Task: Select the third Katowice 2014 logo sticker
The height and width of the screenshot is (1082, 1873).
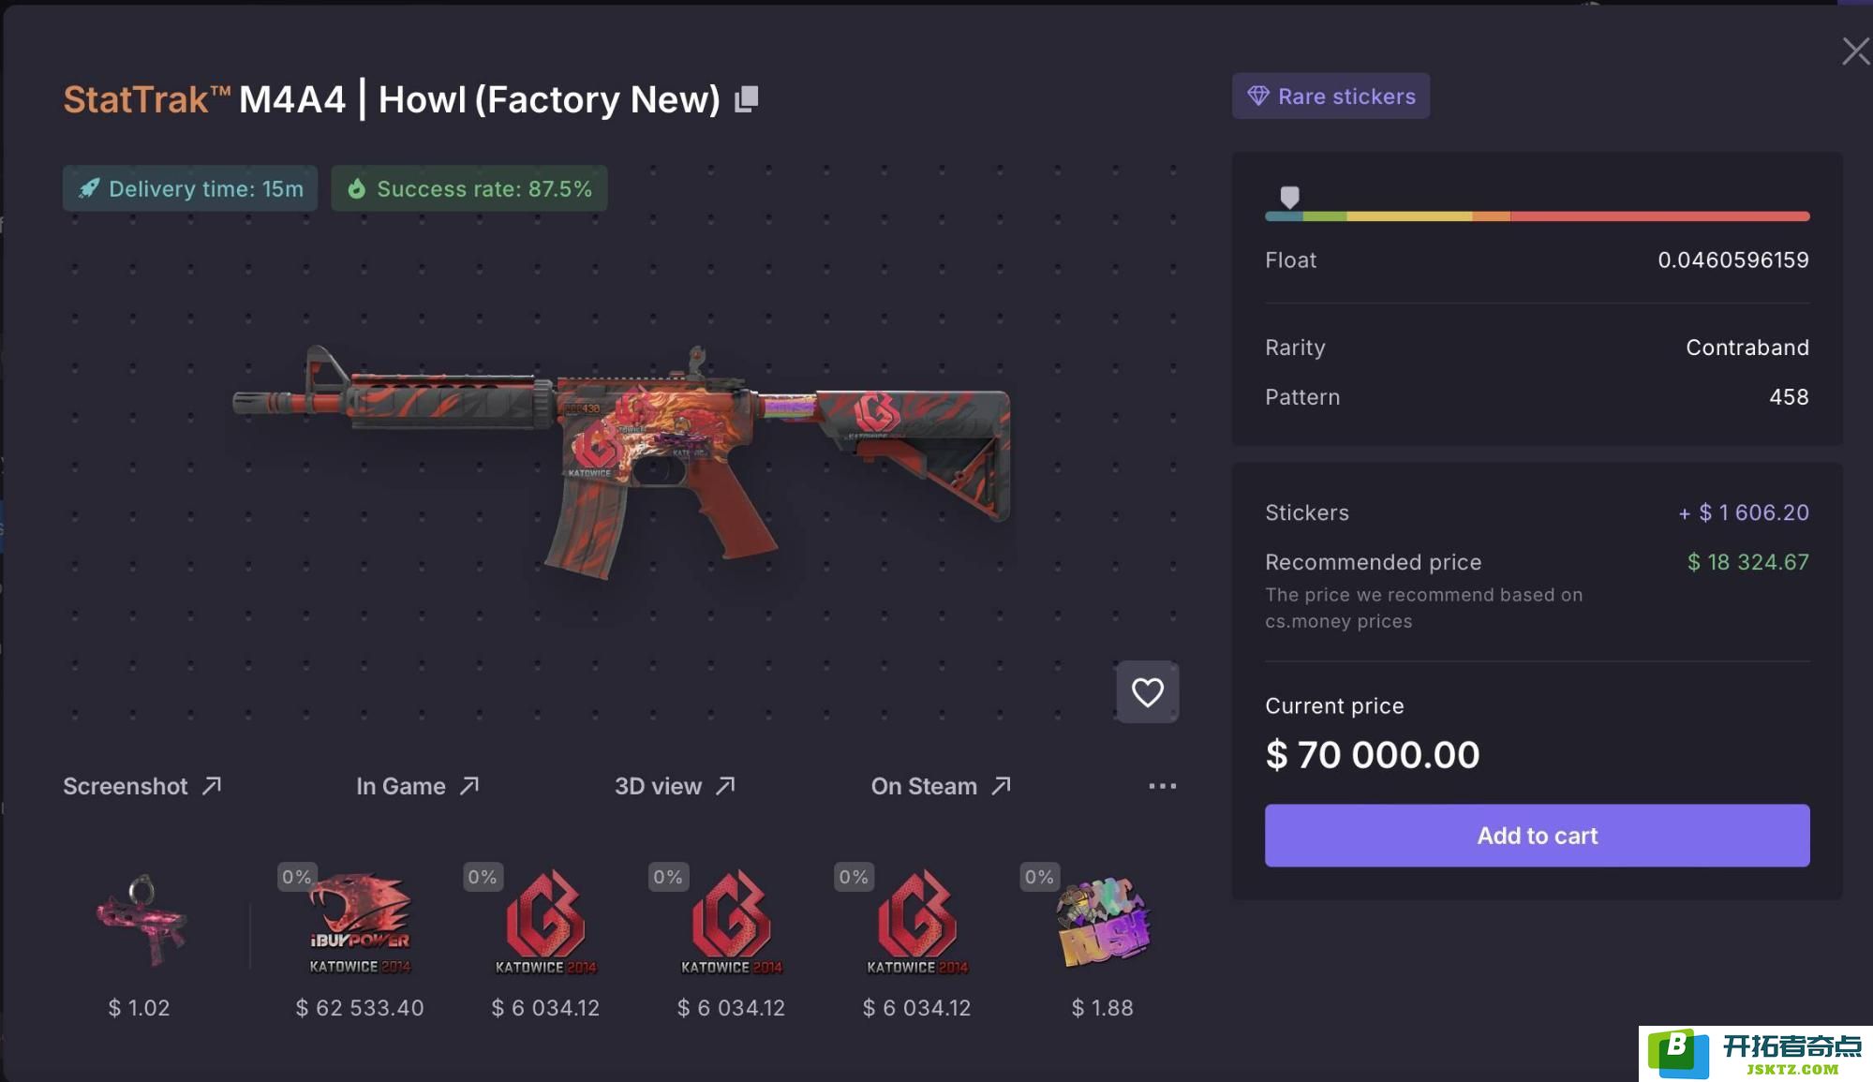Action: pyautogui.click(x=916, y=923)
